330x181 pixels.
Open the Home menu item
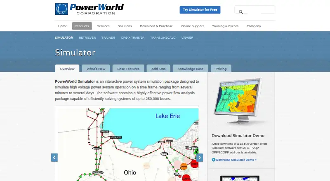click(63, 26)
